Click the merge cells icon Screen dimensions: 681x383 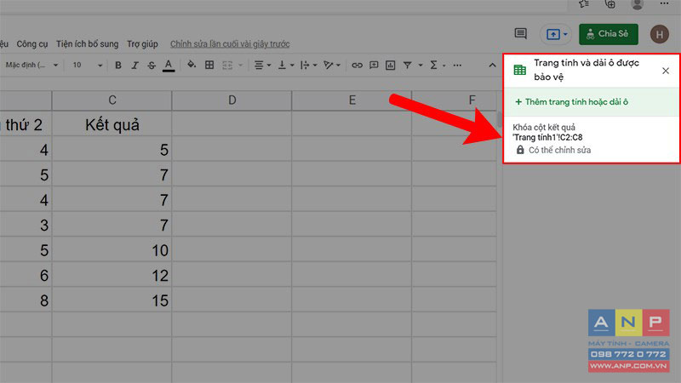click(x=227, y=66)
